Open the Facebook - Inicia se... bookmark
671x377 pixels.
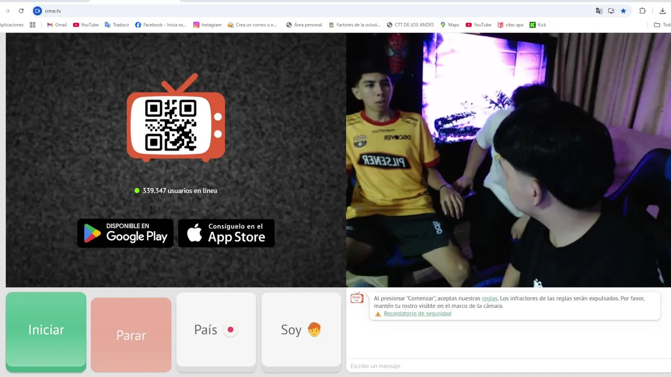pos(160,25)
